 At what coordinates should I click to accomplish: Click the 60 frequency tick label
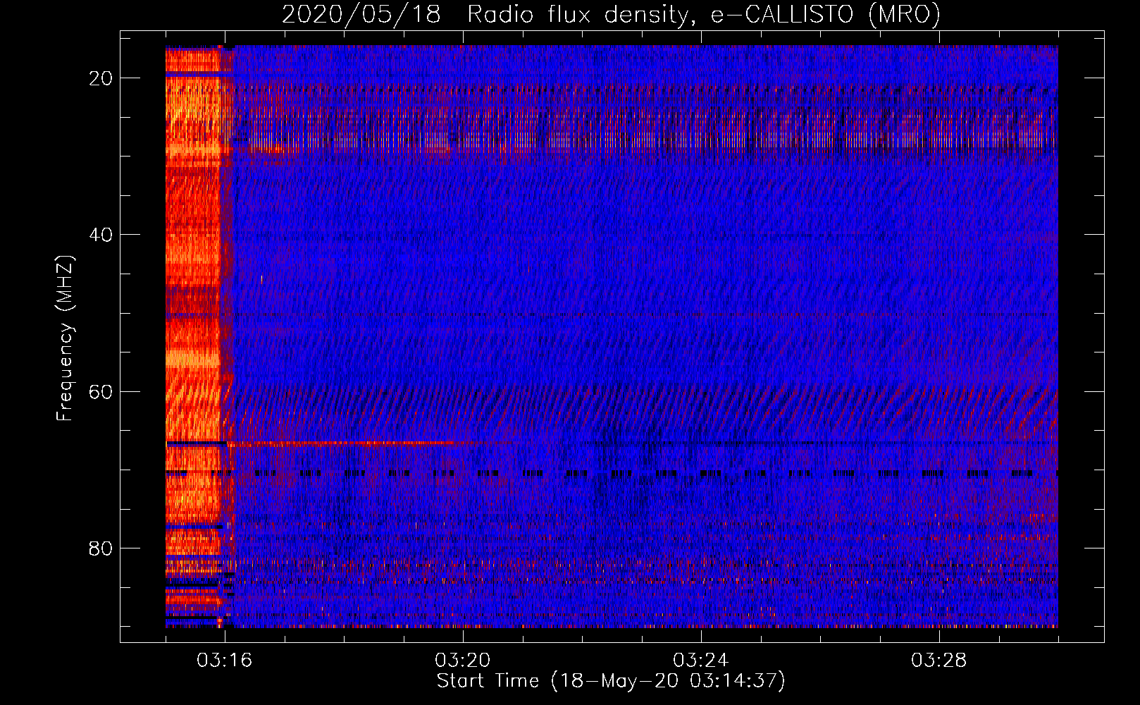[x=101, y=391]
